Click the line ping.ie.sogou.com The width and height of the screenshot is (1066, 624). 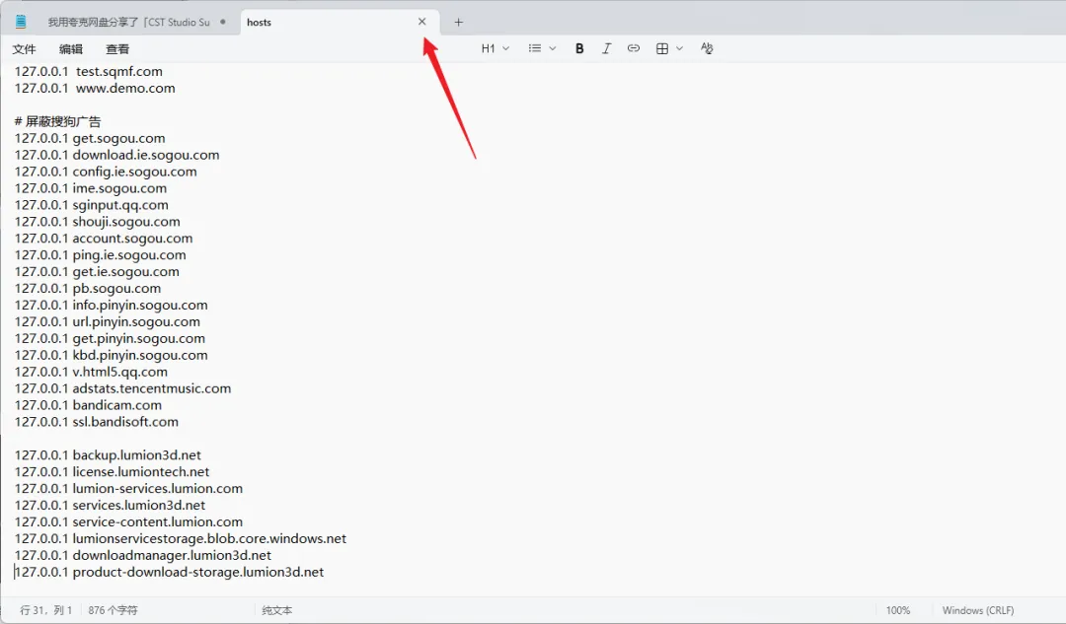(100, 255)
